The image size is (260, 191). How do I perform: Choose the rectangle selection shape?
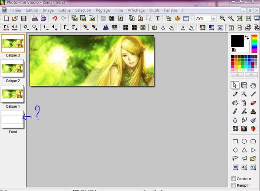point(235,142)
